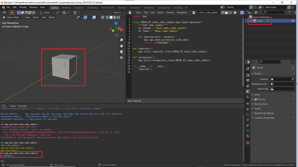Open the Global transform orientation dropdown
This screenshot has width=298, height=167.
[x=46, y=13]
